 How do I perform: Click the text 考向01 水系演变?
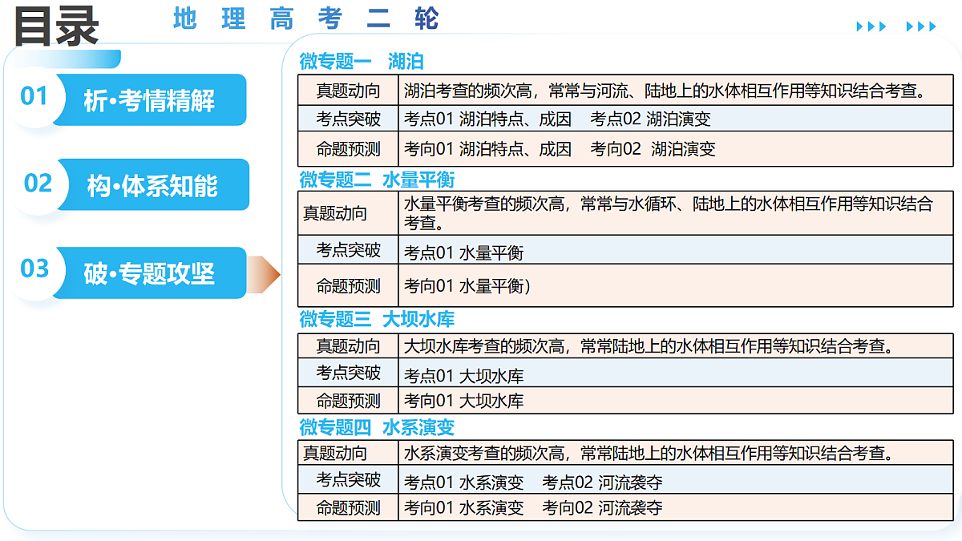pos(463,508)
